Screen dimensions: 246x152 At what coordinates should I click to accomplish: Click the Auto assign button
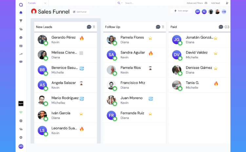(x=181, y=11)
